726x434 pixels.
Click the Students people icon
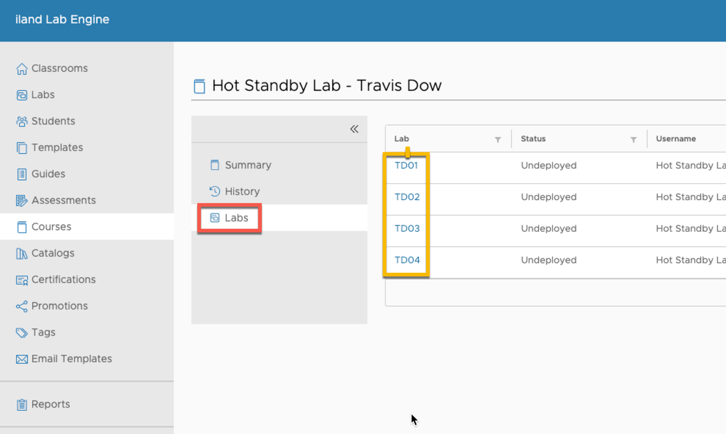click(x=22, y=121)
